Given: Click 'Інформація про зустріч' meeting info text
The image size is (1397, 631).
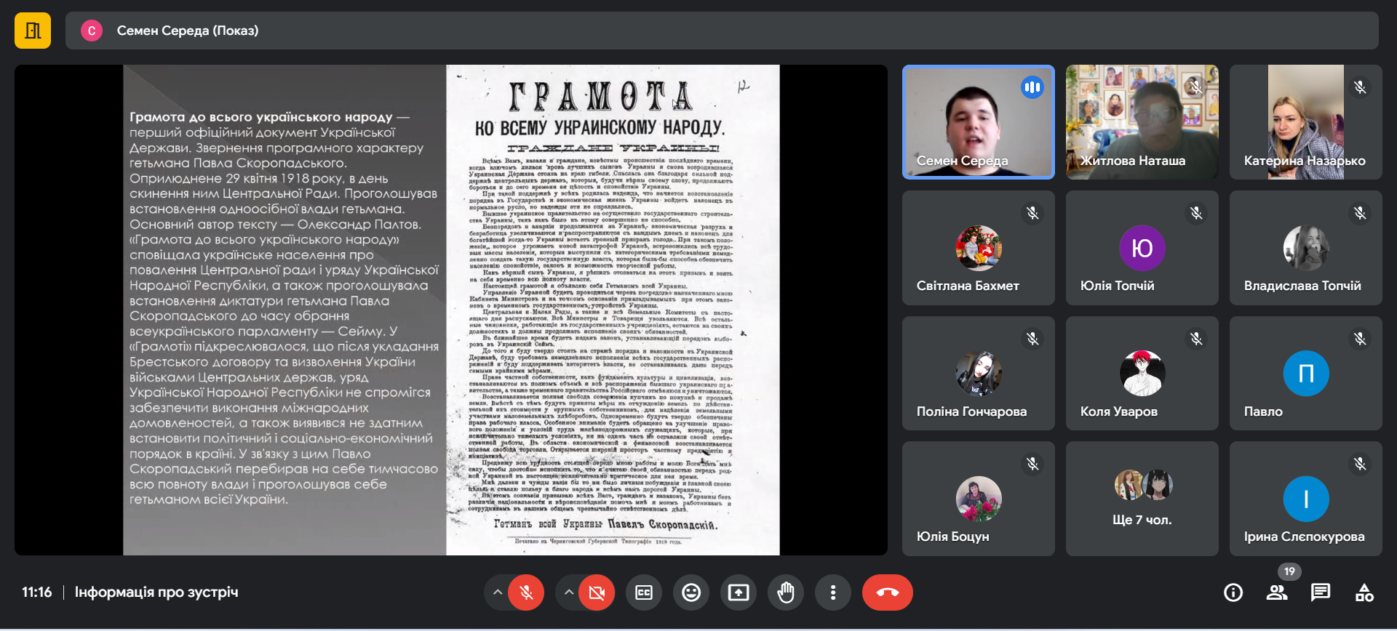Looking at the screenshot, I should tap(156, 592).
